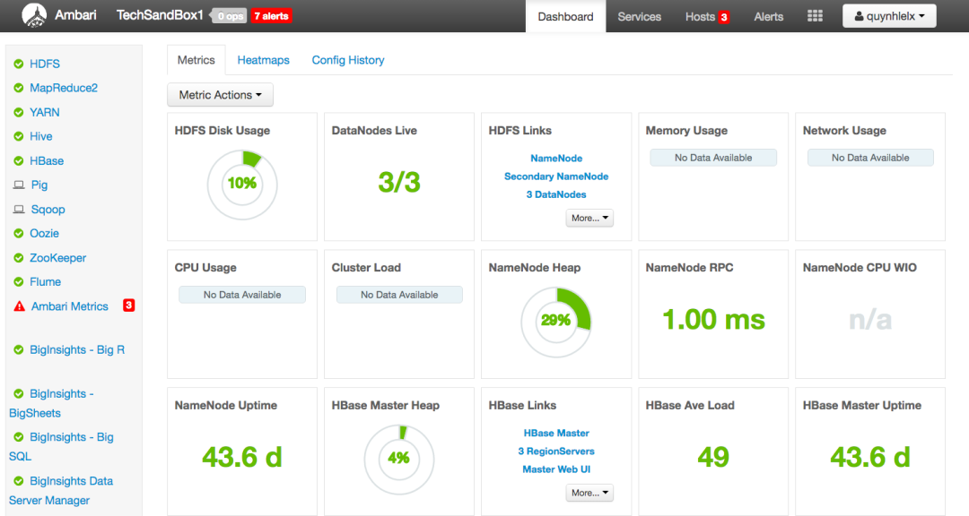This screenshot has width=969, height=516.
Task: Click the laptop client icon beside Sqoop
Action: (19, 210)
